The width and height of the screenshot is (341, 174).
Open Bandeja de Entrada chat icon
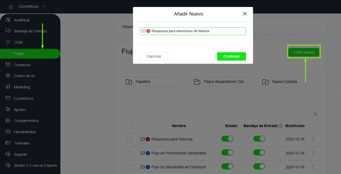[8, 31]
